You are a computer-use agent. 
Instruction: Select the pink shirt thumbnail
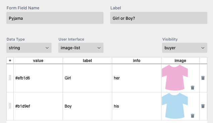175,78
